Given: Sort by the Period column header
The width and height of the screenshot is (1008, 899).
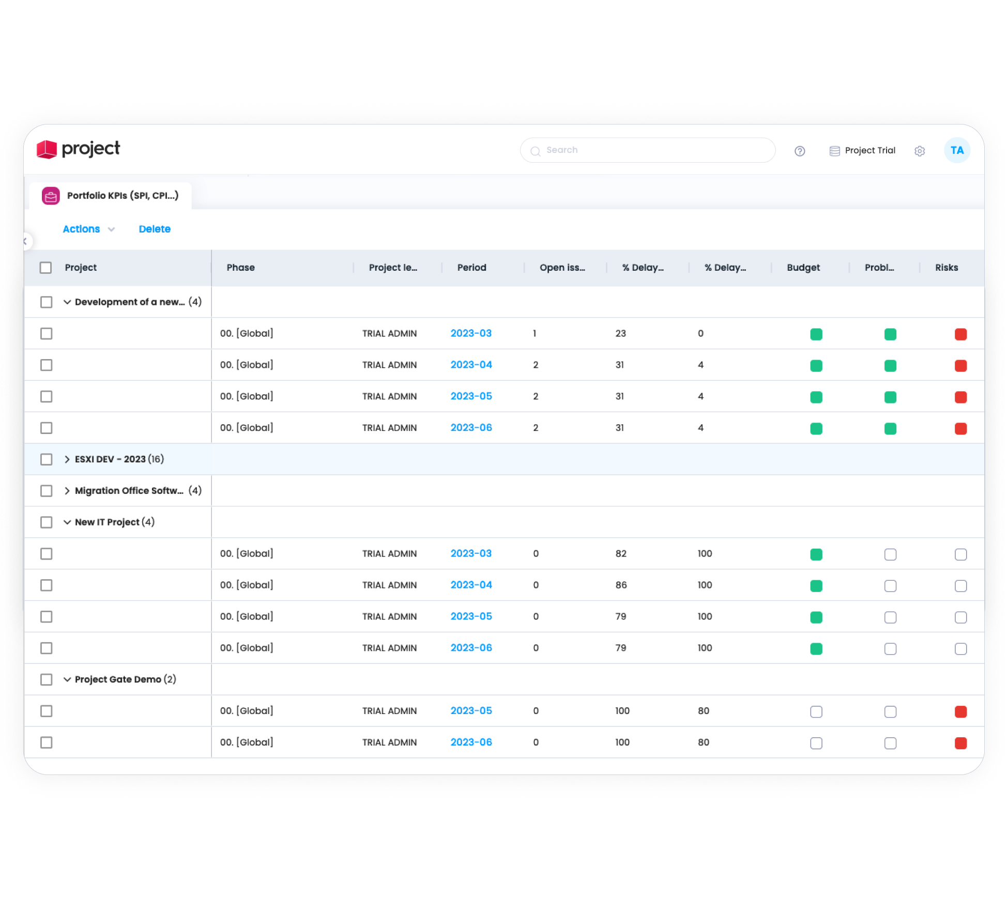Looking at the screenshot, I should pos(471,268).
